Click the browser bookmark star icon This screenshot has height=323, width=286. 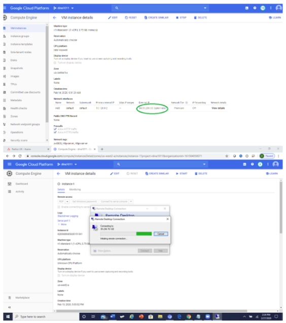click(227, 156)
